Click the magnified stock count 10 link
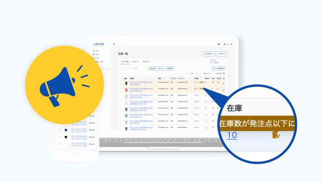This screenshot has width=322, height=182. [x=232, y=135]
